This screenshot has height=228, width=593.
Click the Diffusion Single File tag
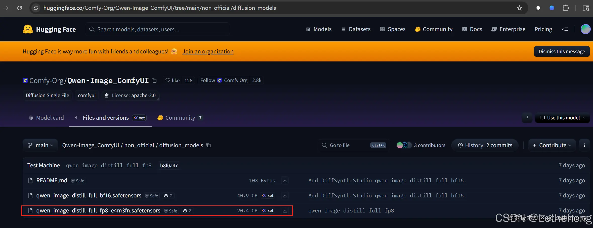tap(48, 95)
